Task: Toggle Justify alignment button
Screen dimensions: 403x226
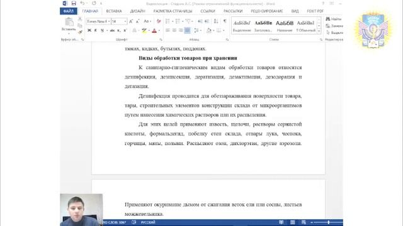Action: pos(188,31)
